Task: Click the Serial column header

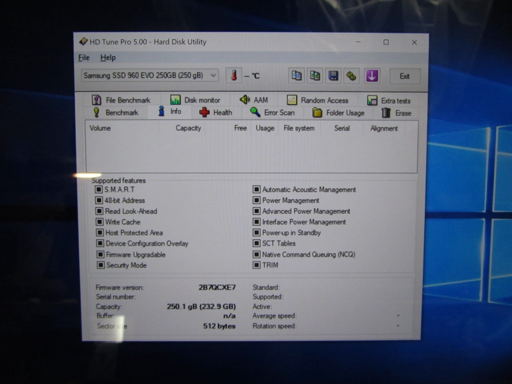Action: (x=342, y=128)
